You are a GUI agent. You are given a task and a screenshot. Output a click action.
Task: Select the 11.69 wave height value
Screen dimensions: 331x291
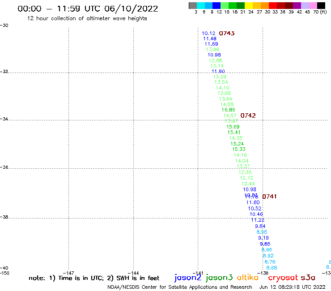[211, 44]
